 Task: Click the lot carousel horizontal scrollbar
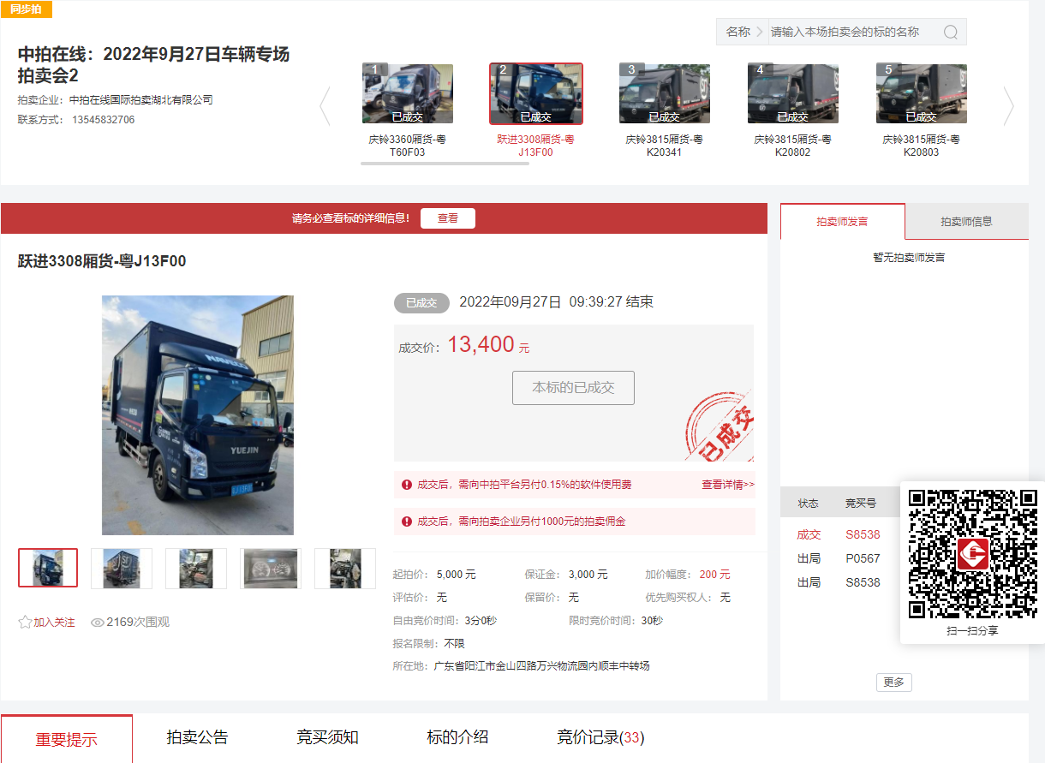(x=445, y=163)
